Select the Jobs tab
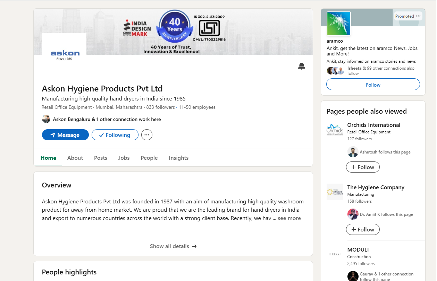The height and width of the screenshot is (281, 437). point(124,158)
